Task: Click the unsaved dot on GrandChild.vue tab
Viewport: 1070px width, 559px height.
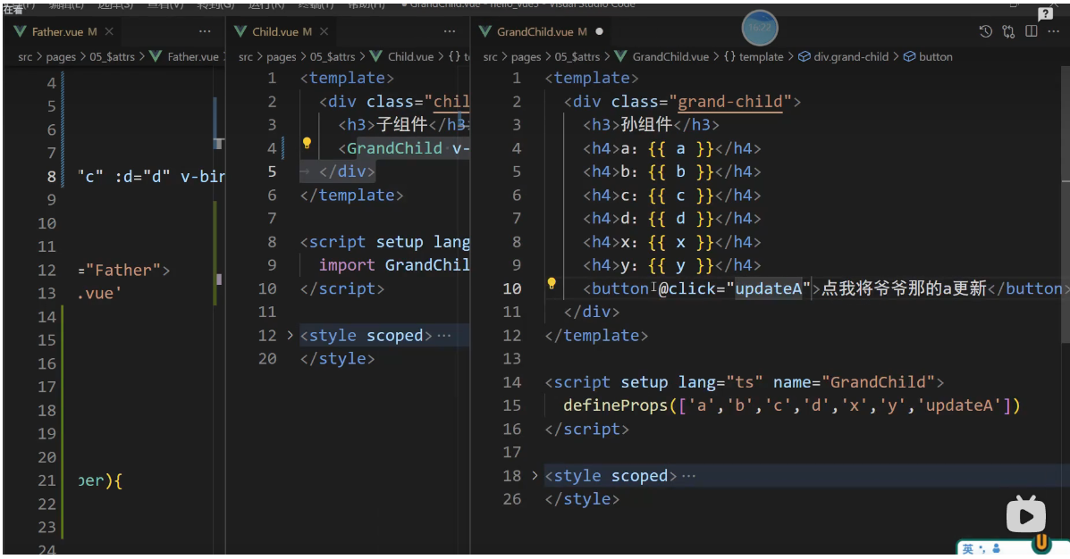Action: coord(599,32)
